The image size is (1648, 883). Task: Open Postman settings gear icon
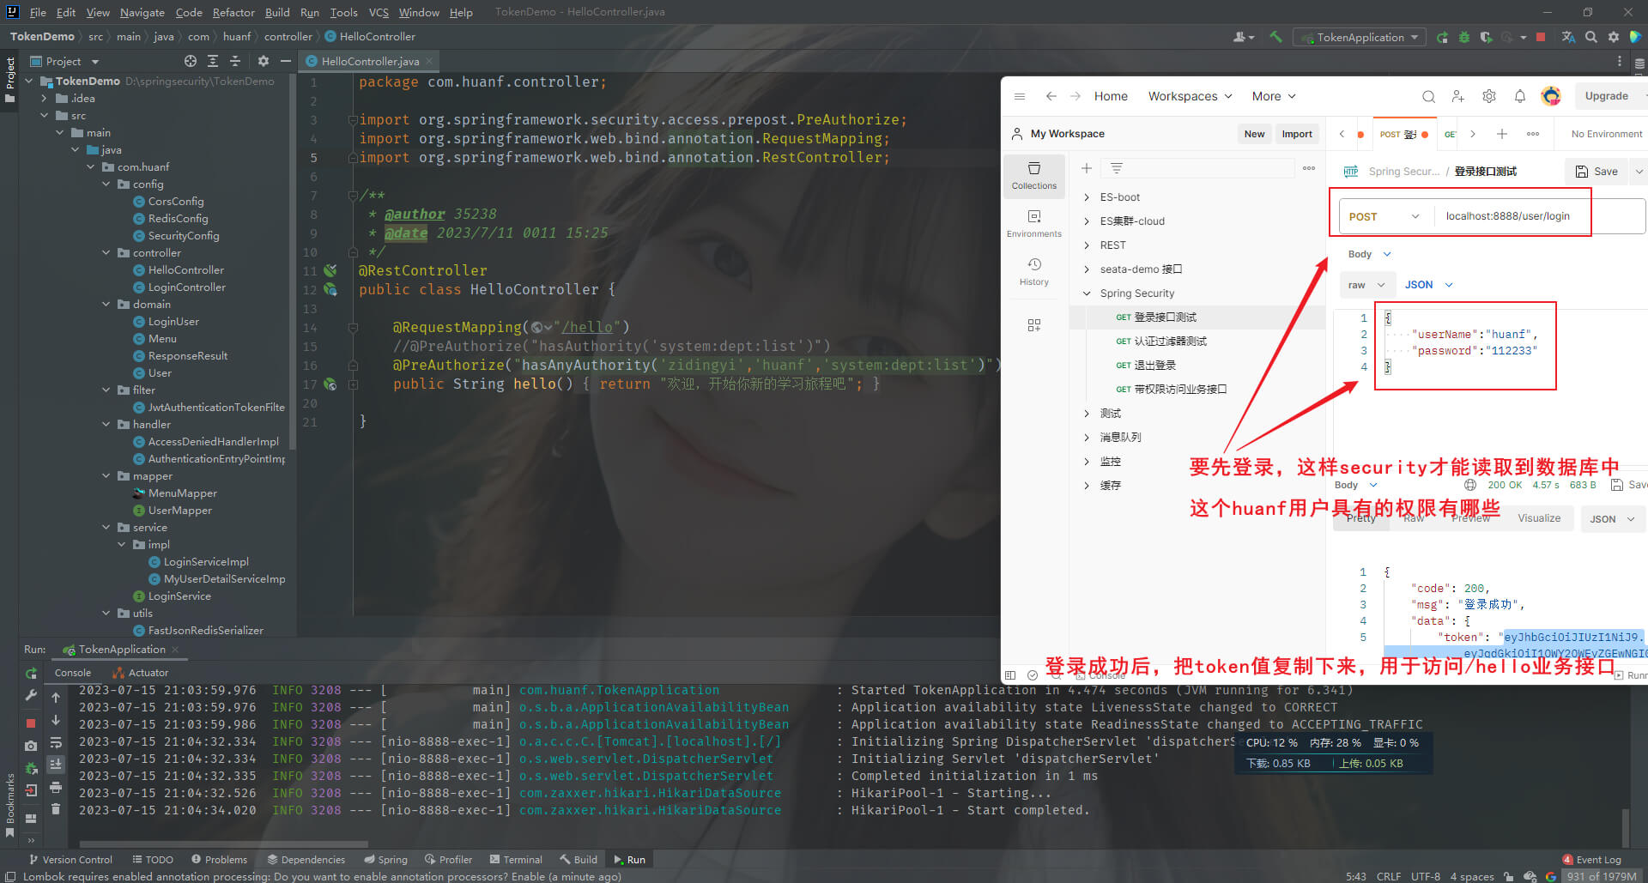[1489, 96]
